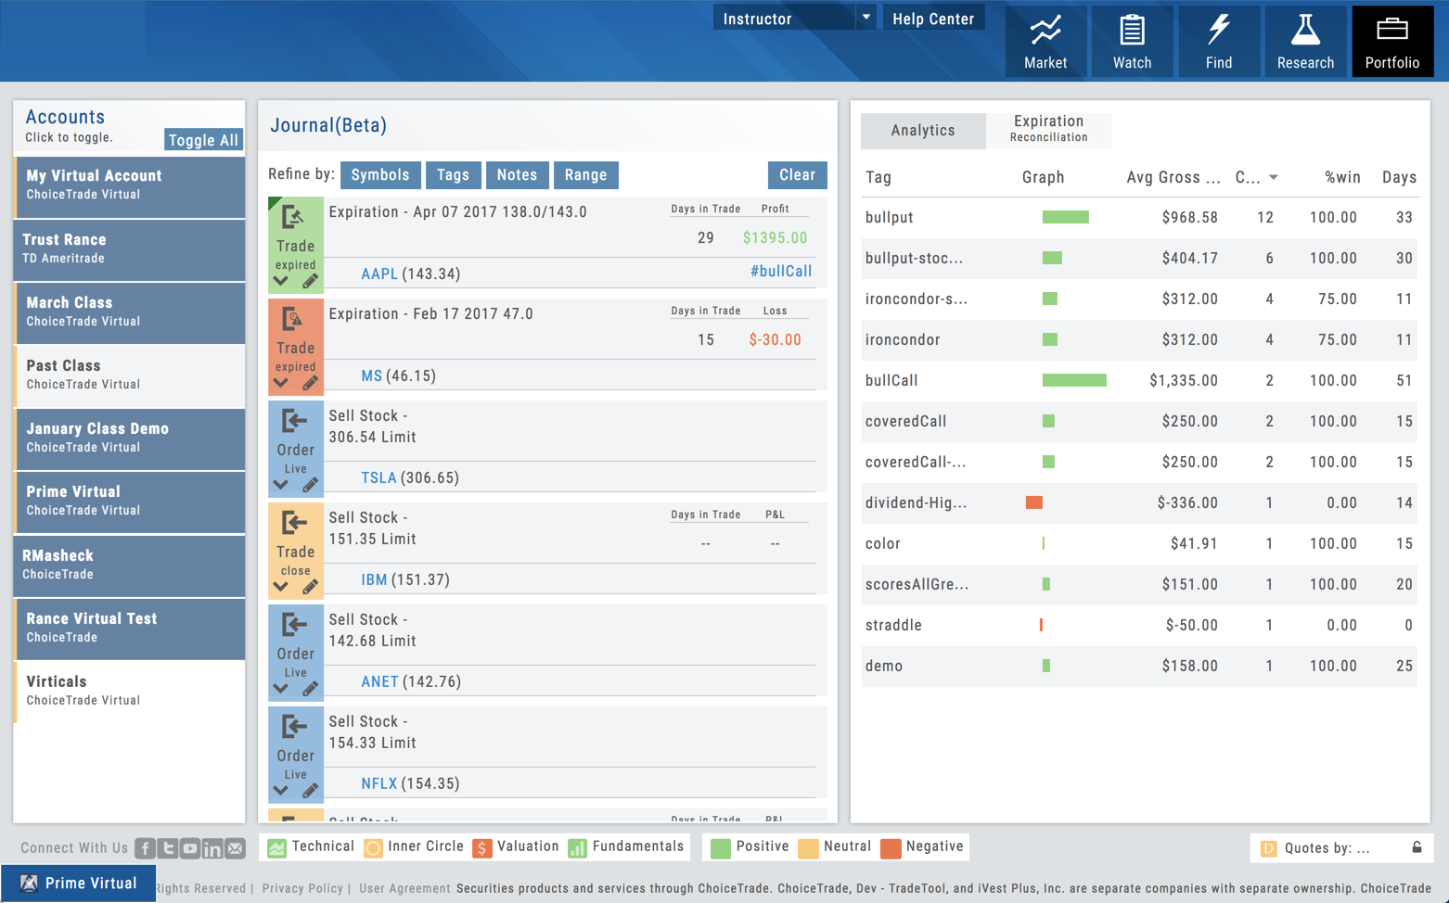Click the TSLA sell order icon
The image size is (1449, 903).
click(x=293, y=422)
